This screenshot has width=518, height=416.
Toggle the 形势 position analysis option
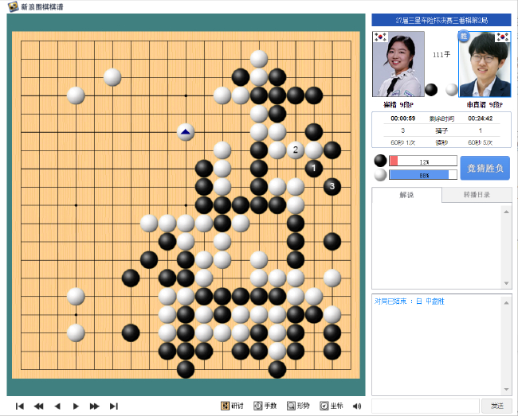298,406
